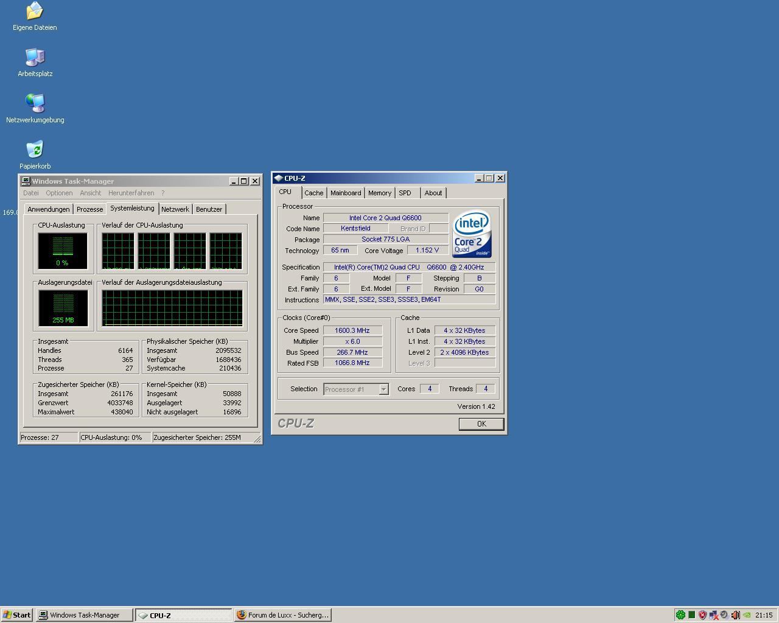779x623 pixels.
Task: Click the Intel Core 2 Quad logo
Action: tap(472, 234)
